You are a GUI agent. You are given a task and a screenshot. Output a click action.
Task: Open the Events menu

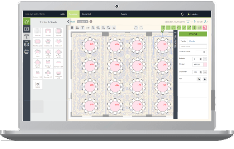(x=124, y=14)
